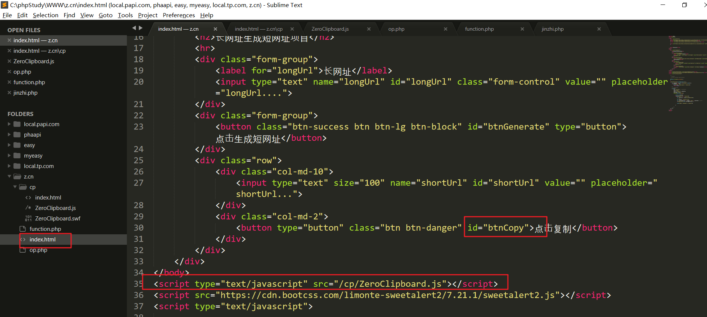Open op.php in z.cn folder
This screenshot has width=707, height=317.
tap(38, 250)
